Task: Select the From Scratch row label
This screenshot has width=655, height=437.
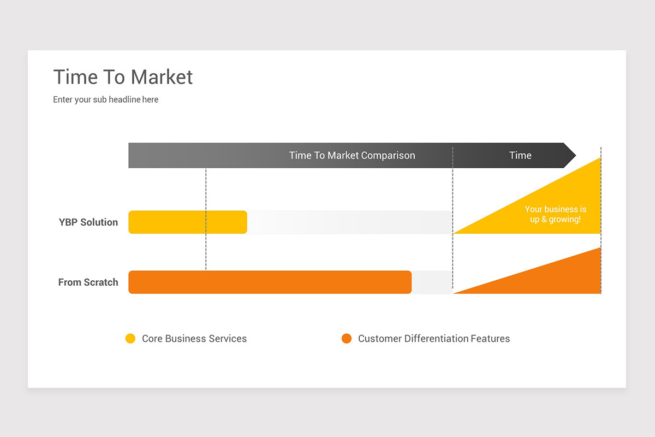Action: click(x=88, y=282)
